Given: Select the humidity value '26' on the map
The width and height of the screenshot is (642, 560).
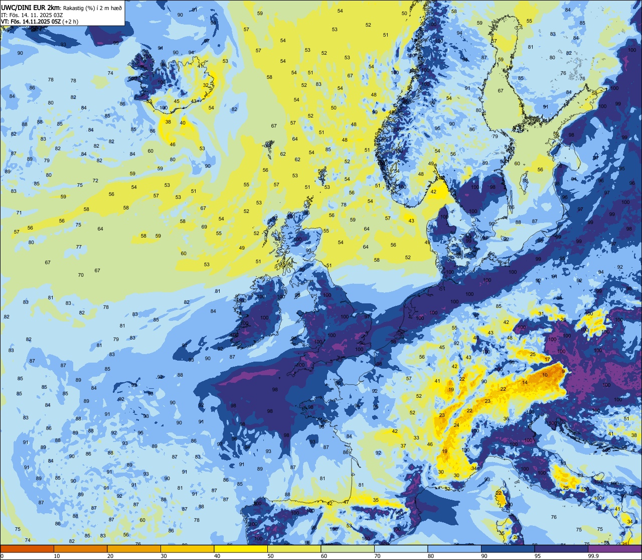Looking at the screenshot, I should click(563, 320).
